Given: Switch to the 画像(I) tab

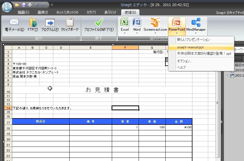Looking at the screenshot, I should (x=43, y=12).
